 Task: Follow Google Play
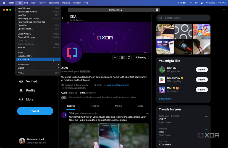(x=202, y=80)
